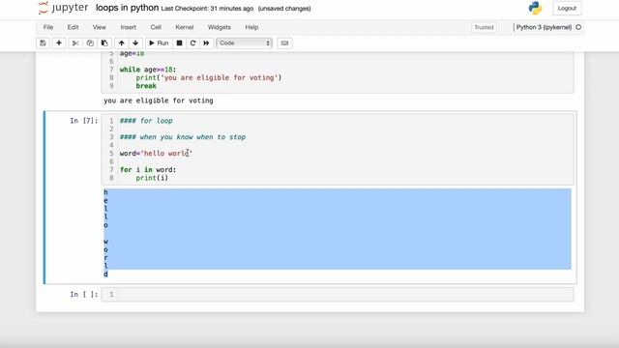
Task: Click the '(unsaved changes)' status text
Action: point(284,9)
